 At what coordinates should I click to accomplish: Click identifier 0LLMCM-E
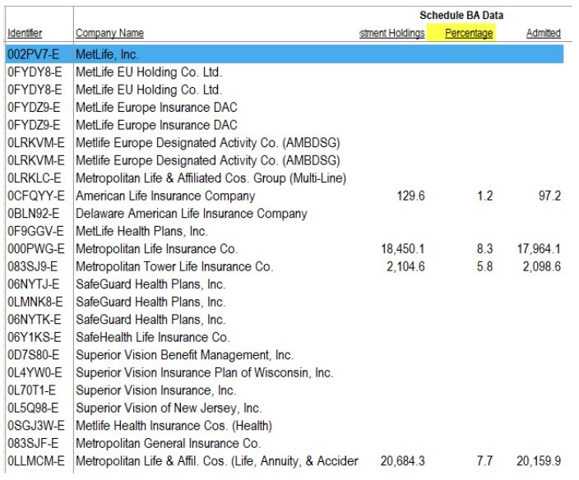(x=36, y=462)
